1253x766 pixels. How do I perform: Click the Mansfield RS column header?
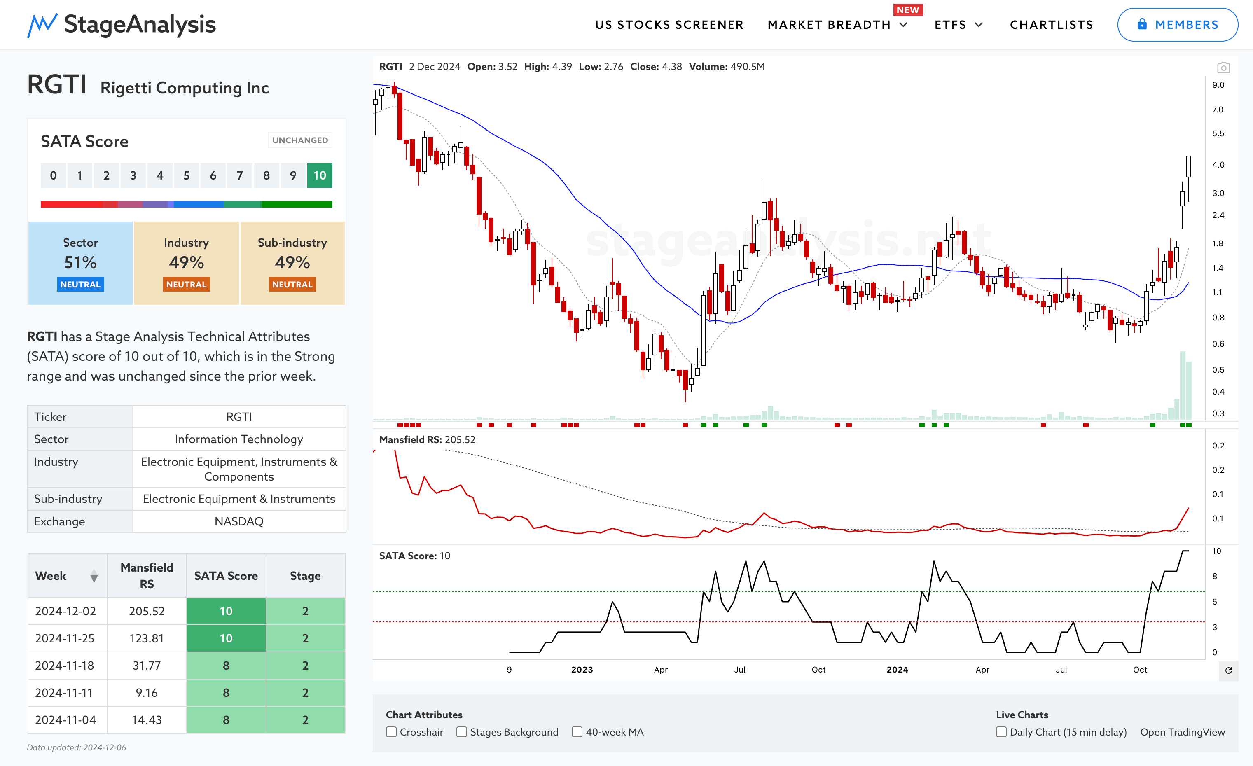147,576
